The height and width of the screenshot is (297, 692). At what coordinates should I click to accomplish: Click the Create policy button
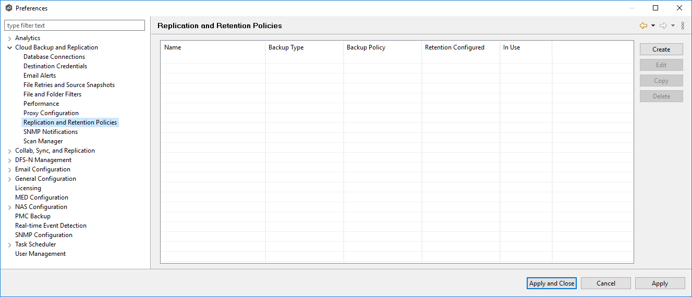[661, 49]
